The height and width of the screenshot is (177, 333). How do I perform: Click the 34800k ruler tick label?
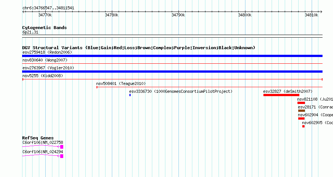coord(245,15)
